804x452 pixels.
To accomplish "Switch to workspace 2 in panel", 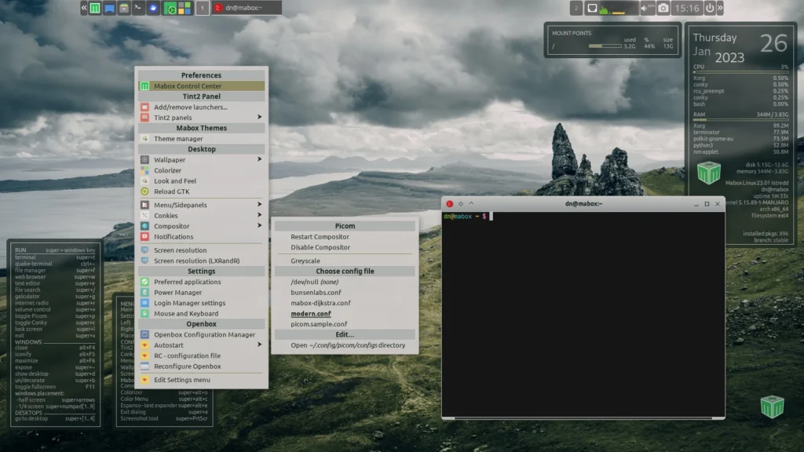I will pyautogui.click(x=576, y=8).
